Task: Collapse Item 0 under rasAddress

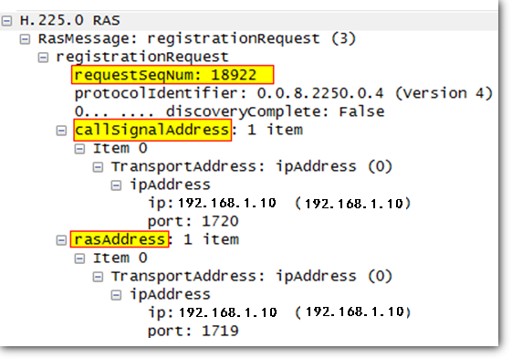Action: click(79, 259)
